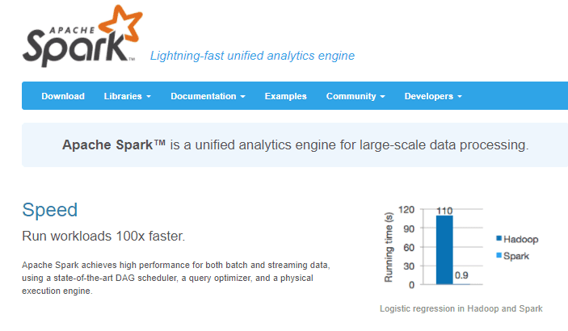
Task: Click the Hadoop 110 bar in chart
Action: pyautogui.click(x=444, y=250)
